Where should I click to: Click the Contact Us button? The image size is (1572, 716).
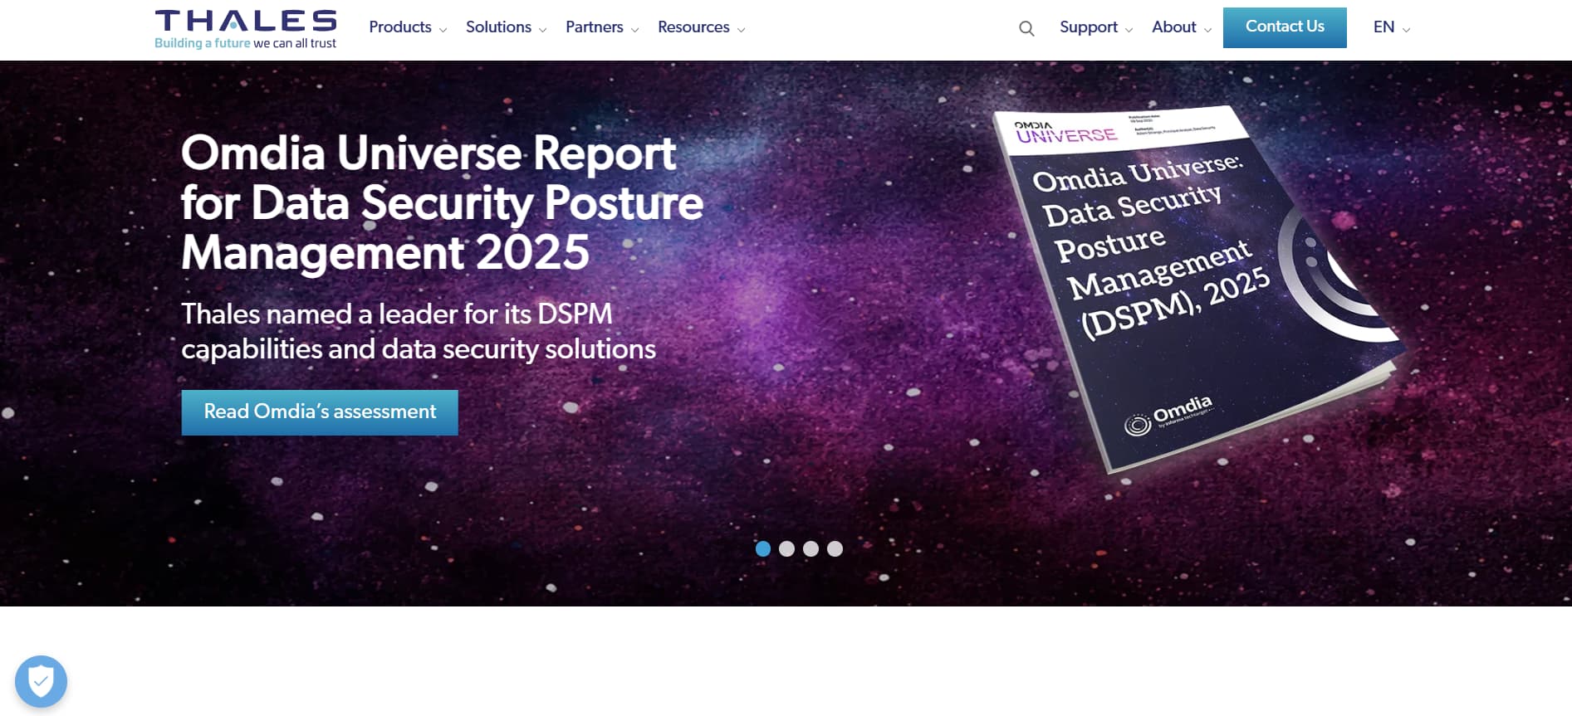[x=1285, y=27]
